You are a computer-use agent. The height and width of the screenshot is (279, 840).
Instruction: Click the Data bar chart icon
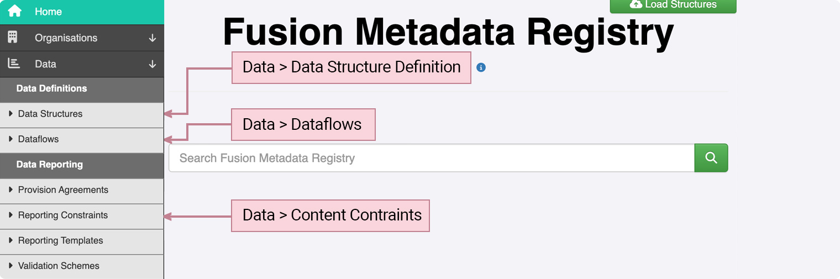pyautogui.click(x=13, y=64)
